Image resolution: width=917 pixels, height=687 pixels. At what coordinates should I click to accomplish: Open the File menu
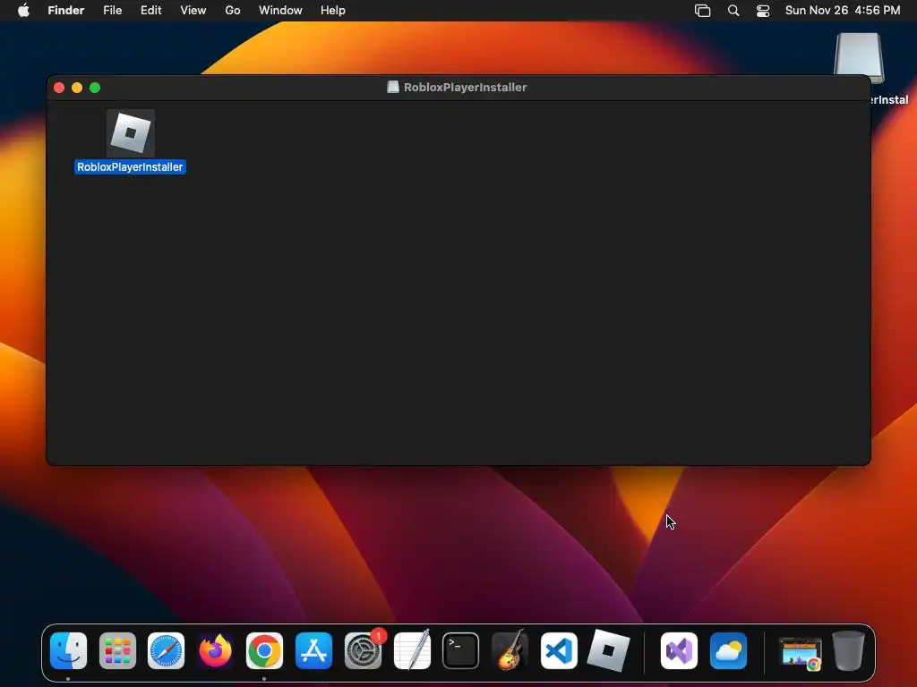(x=112, y=11)
